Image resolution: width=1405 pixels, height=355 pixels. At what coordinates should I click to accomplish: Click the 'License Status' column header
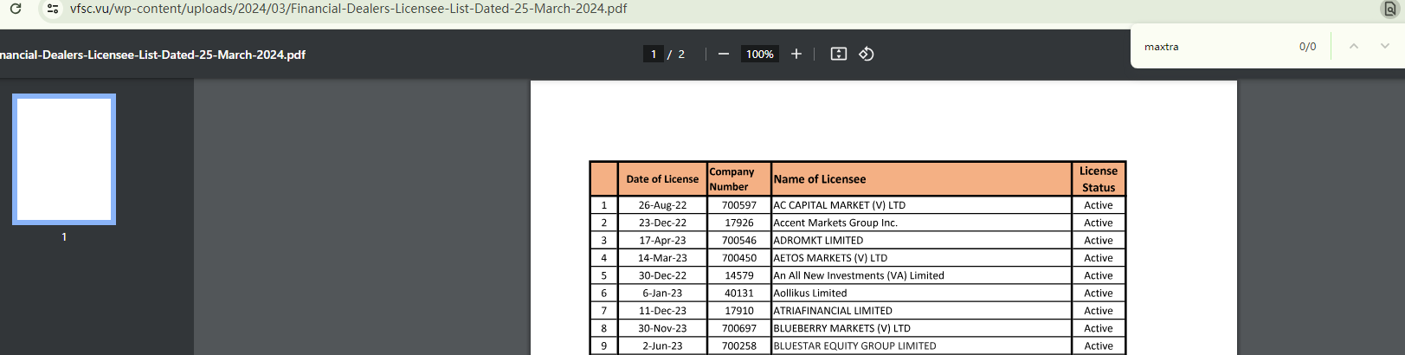[1098, 179]
